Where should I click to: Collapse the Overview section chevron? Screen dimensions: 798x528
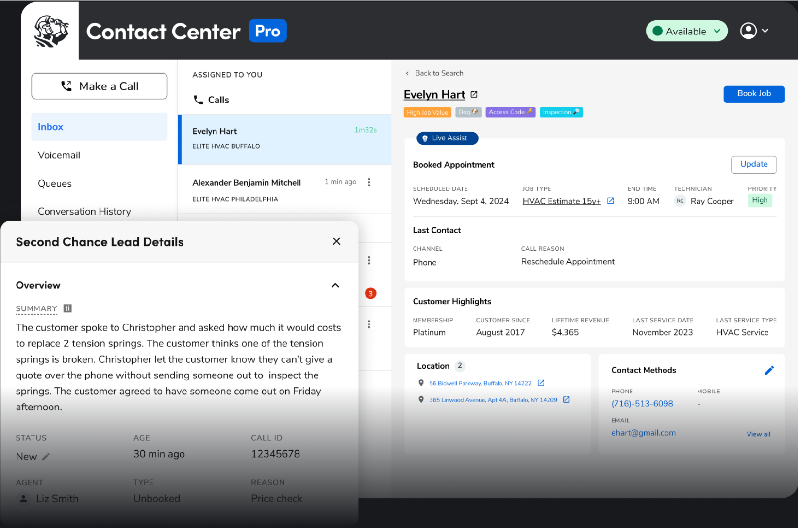tap(335, 285)
